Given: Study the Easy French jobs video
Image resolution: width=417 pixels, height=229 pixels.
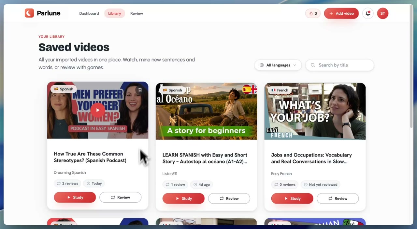Looking at the screenshot, I should click(x=292, y=198).
